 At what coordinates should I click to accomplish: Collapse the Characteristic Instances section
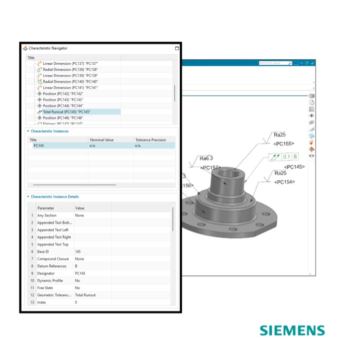tap(28, 131)
